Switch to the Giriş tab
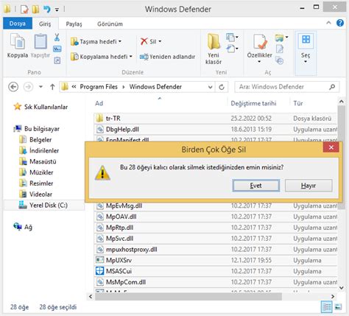Viewport: 349px width, 316px height. [45, 24]
